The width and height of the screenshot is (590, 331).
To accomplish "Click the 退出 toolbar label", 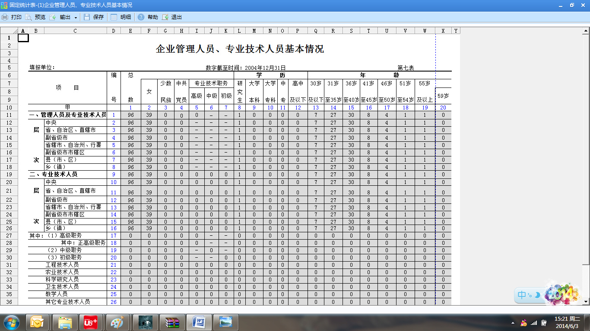I will pyautogui.click(x=177, y=17).
